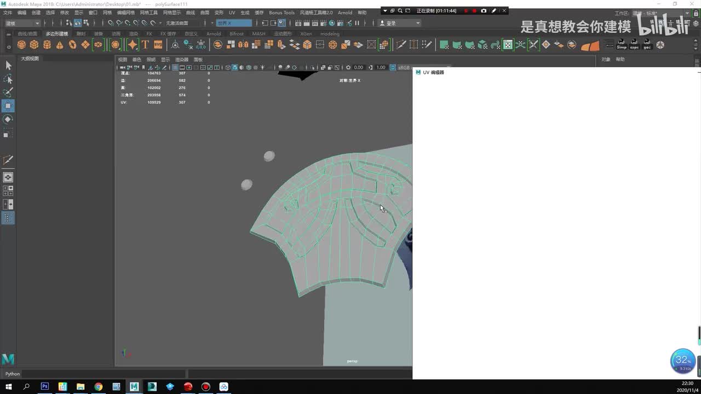Create a polygon cone from the shelf
Screen dimensions: 701x394
pos(60,45)
